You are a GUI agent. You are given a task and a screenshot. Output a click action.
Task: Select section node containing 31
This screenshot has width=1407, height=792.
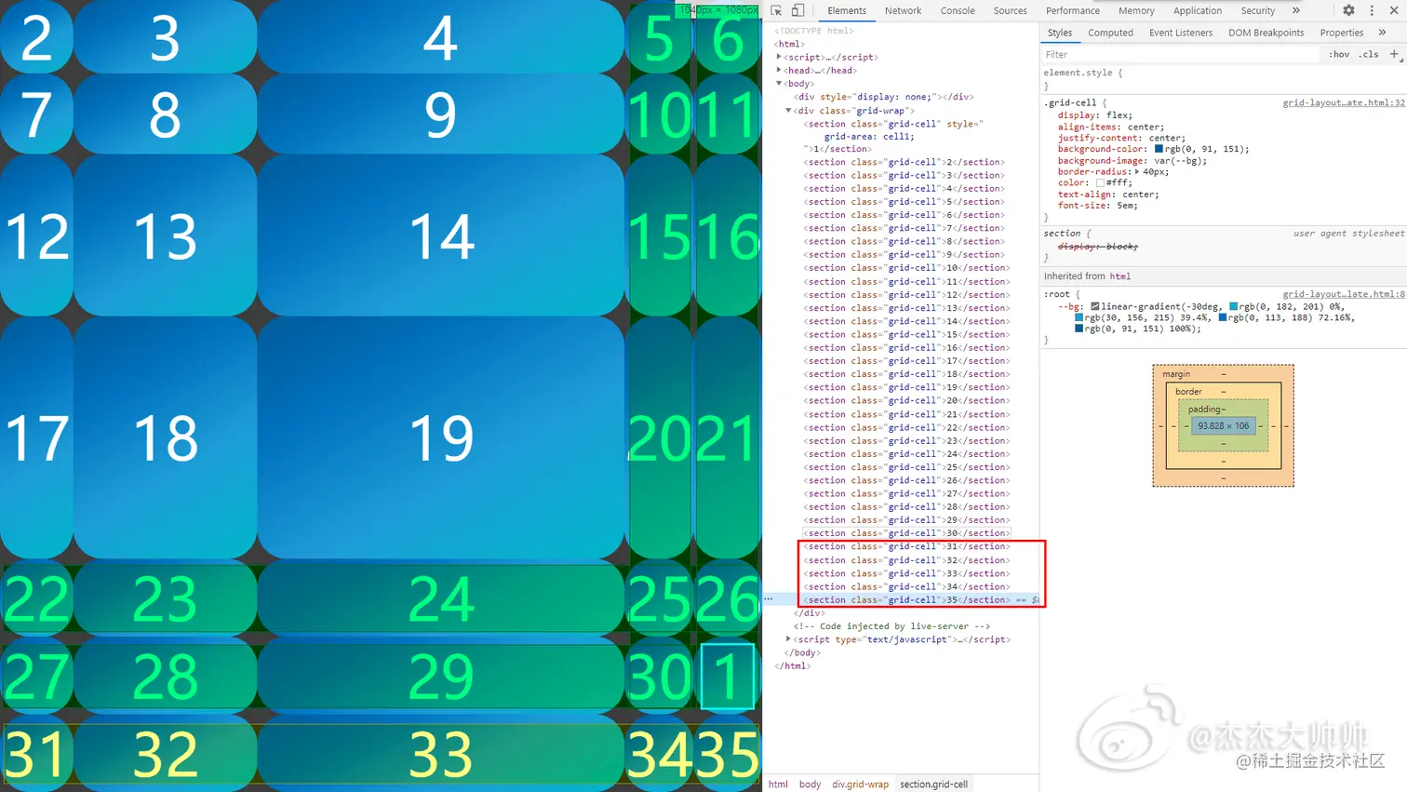(906, 546)
